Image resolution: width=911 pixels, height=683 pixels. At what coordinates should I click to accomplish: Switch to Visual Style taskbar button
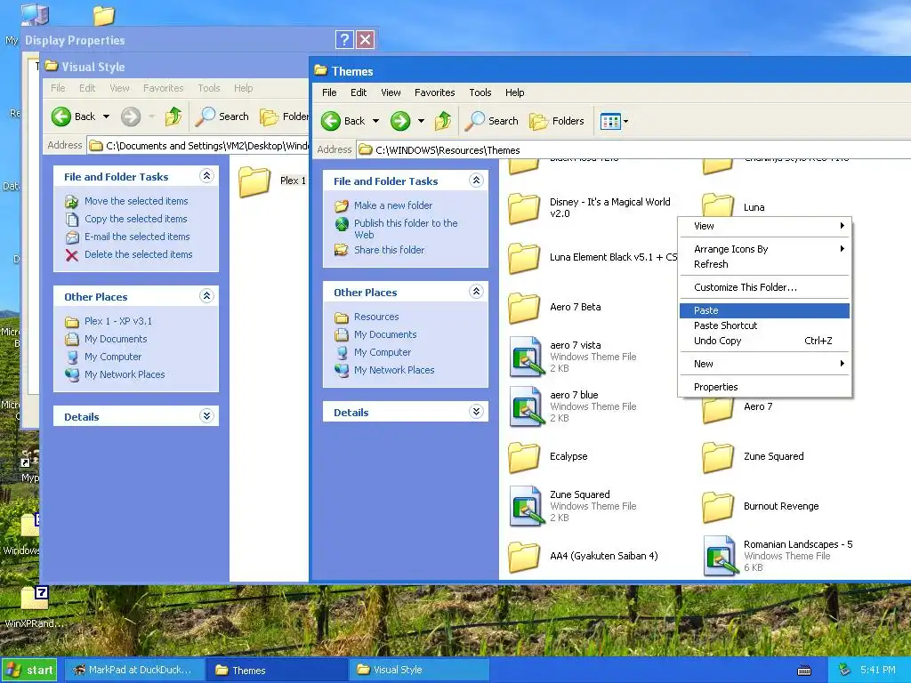point(418,671)
